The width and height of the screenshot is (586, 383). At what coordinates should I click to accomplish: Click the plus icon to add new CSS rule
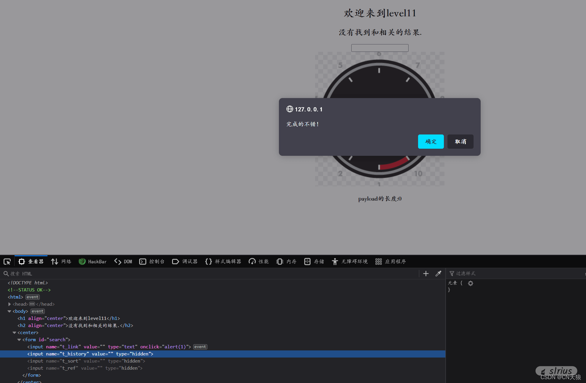[425, 273]
